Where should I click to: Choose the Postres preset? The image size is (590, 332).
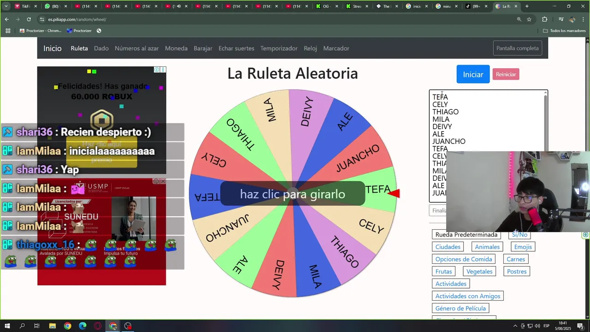(x=517, y=272)
